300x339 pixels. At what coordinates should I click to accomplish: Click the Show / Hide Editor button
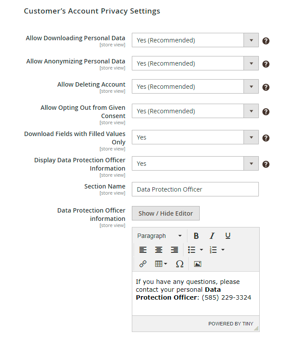[x=166, y=213]
